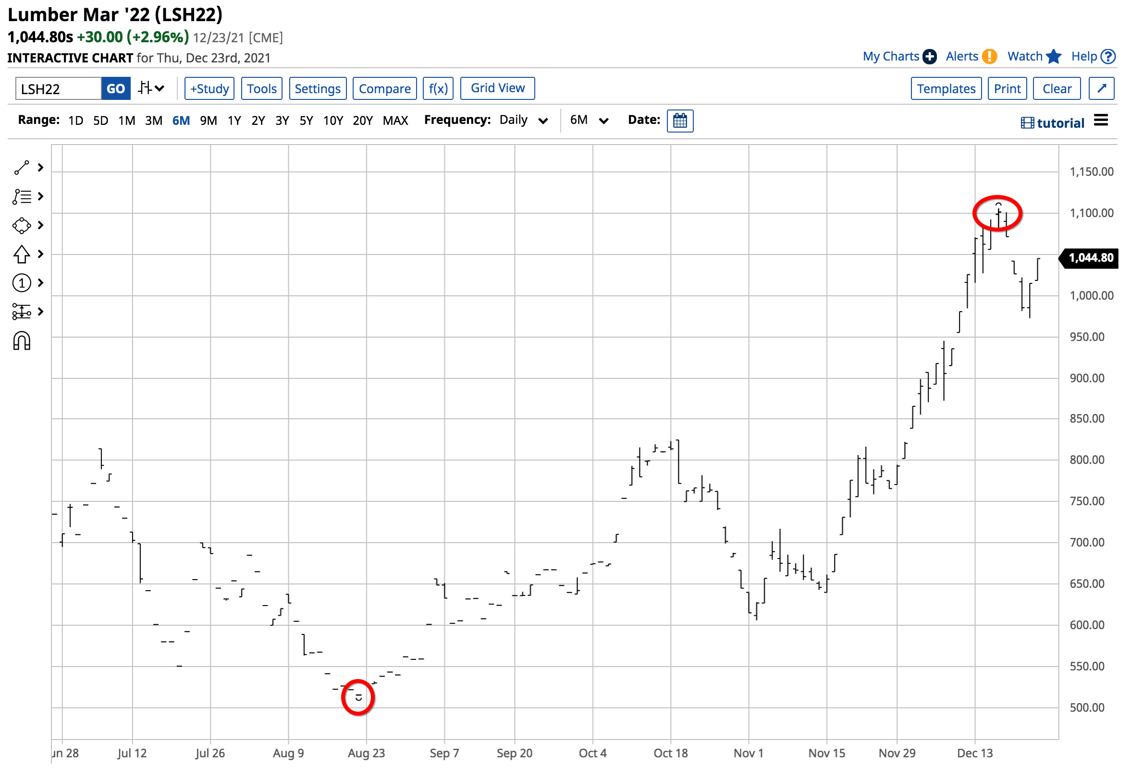
Task: Click the up arrow marker tool icon
Action: point(22,255)
